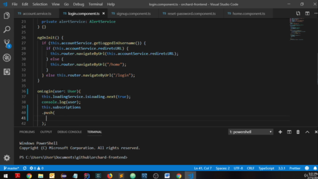The image size is (318, 179).
Task: Click the PowerShell terminal prompt line
Action: tap(74, 157)
